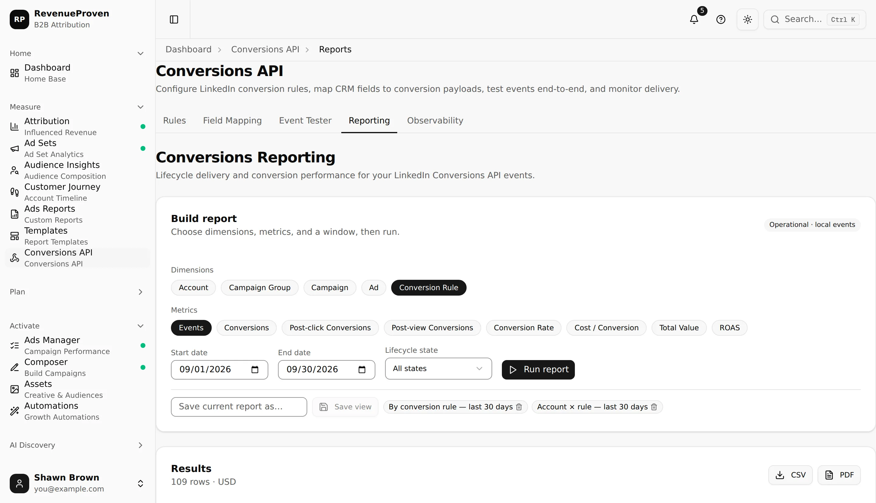The width and height of the screenshot is (876, 503).
Task: Toggle the Conversion Rule dimension chip
Action: 429,288
